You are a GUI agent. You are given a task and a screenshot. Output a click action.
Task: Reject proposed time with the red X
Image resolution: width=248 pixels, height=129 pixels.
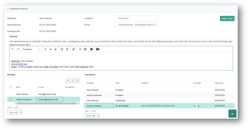click(199, 106)
